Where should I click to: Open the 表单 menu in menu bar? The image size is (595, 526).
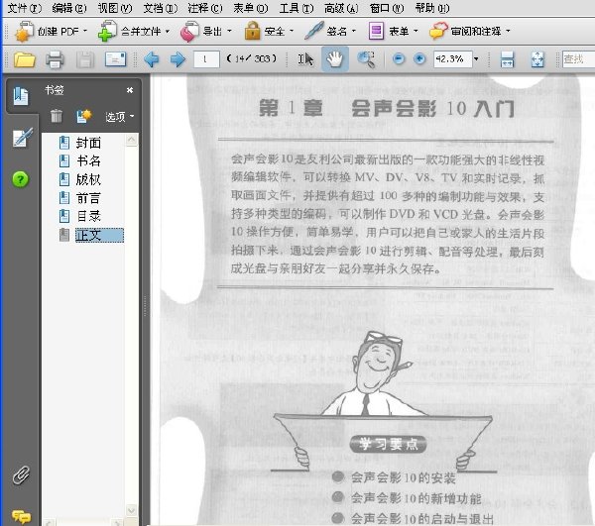251,8
